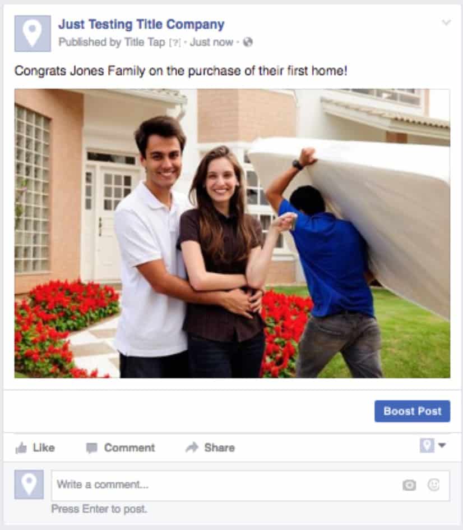
Task: Open the Just Testing Title Company page link
Action: [141, 24]
